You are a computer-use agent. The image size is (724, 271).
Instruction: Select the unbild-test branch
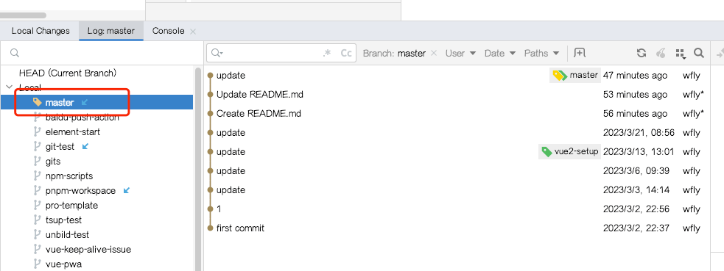68,235
